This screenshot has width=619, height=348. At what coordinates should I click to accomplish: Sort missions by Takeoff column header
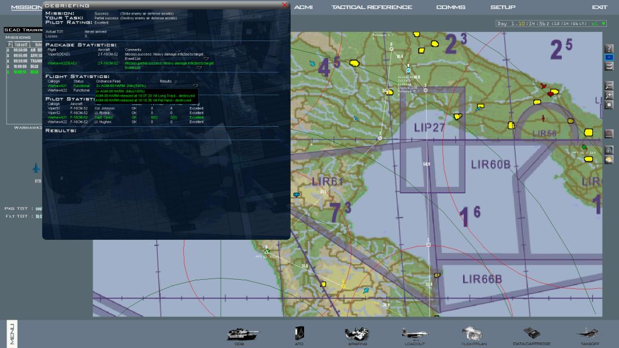pyautogui.click(x=21, y=45)
